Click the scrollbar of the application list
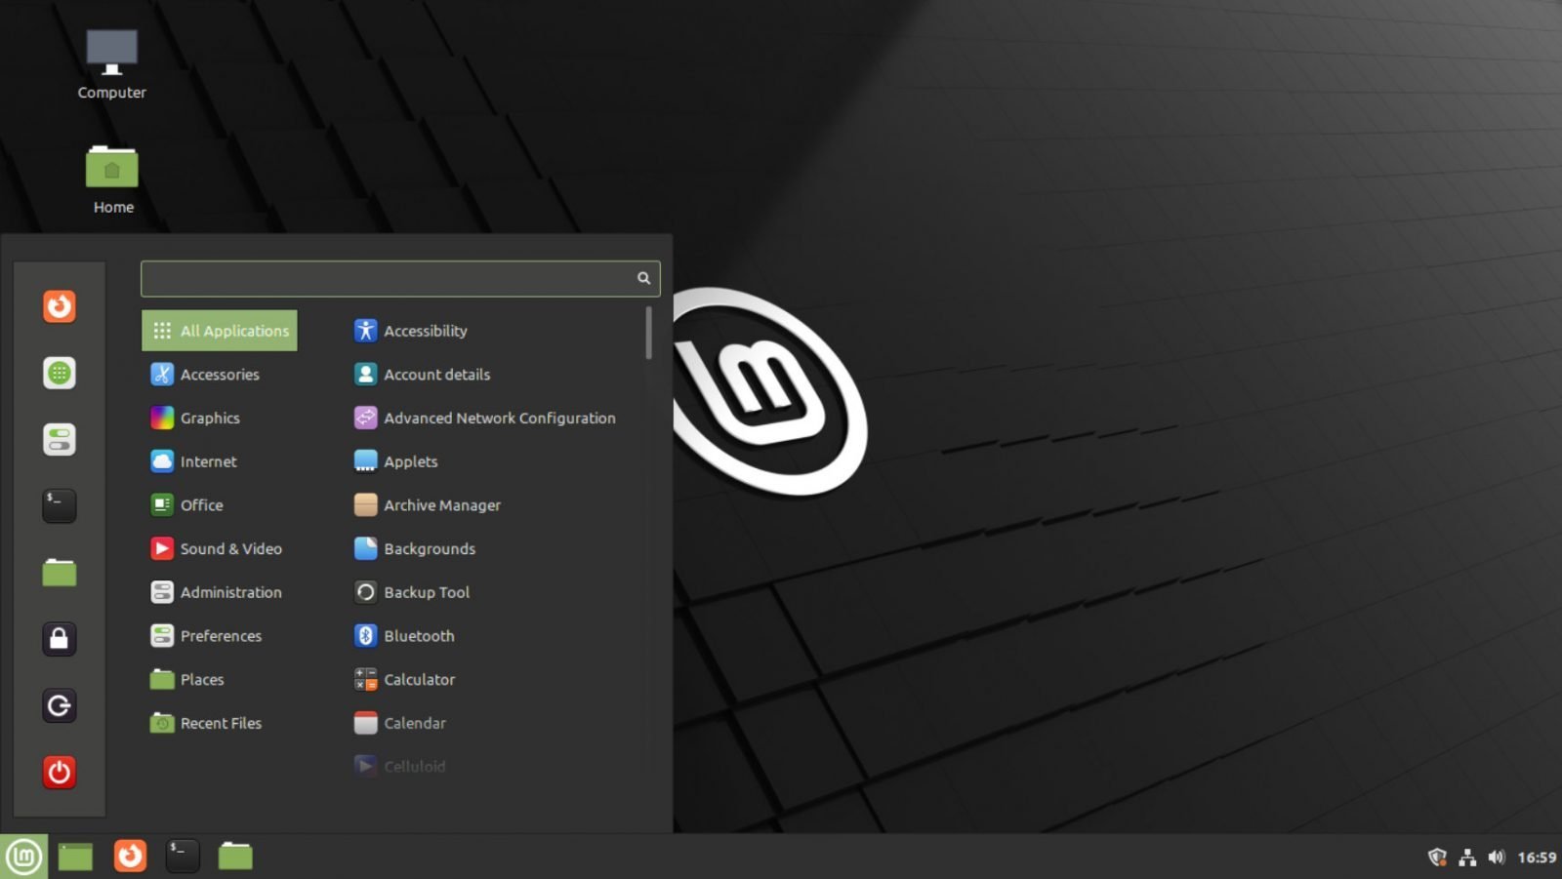 pyautogui.click(x=648, y=332)
